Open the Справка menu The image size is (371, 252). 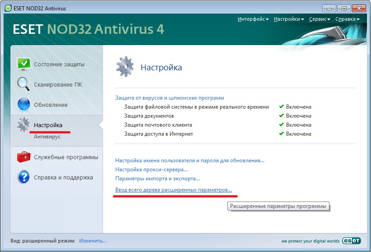point(347,19)
